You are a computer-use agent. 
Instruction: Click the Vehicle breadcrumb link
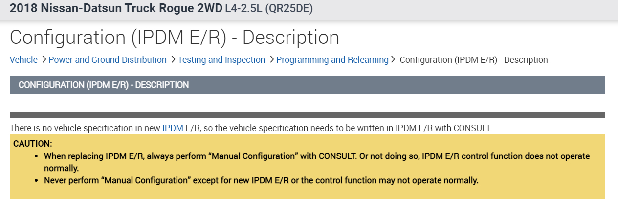pyautogui.click(x=23, y=60)
